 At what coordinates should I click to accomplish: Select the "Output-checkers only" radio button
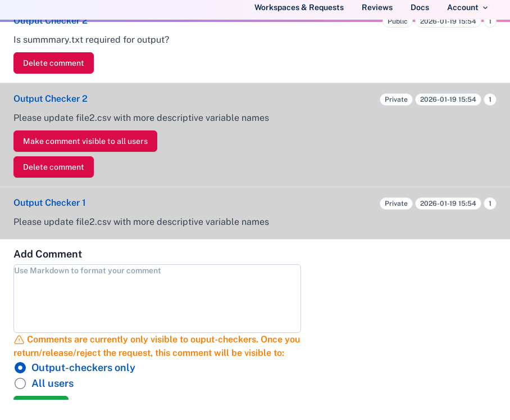coord(20,368)
